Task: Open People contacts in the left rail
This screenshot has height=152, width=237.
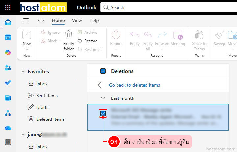Action: coord(8,68)
